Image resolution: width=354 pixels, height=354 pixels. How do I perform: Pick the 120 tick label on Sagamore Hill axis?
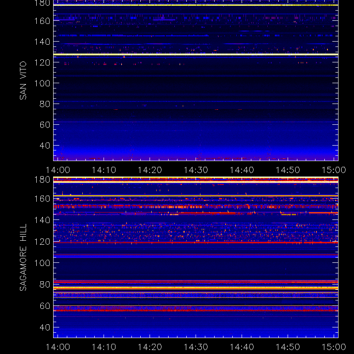point(42,242)
